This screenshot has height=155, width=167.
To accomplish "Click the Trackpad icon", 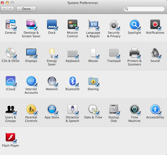I will pyautogui.click(x=114, y=53).
